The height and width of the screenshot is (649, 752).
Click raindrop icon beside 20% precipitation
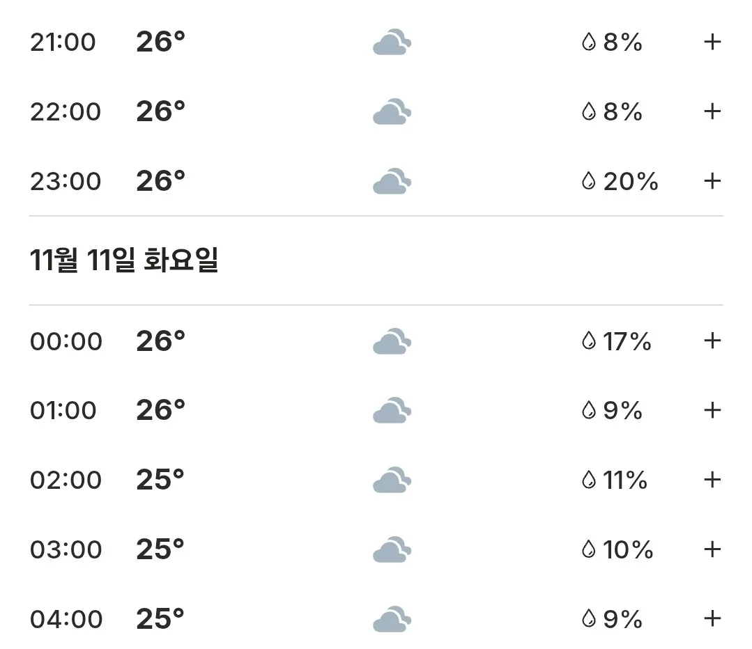coord(588,181)
